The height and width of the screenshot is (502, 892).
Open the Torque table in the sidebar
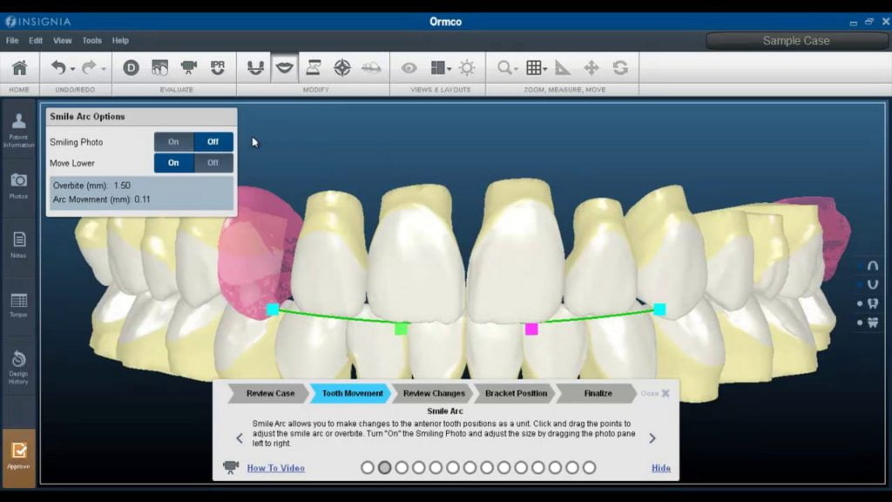pos(19,304)
